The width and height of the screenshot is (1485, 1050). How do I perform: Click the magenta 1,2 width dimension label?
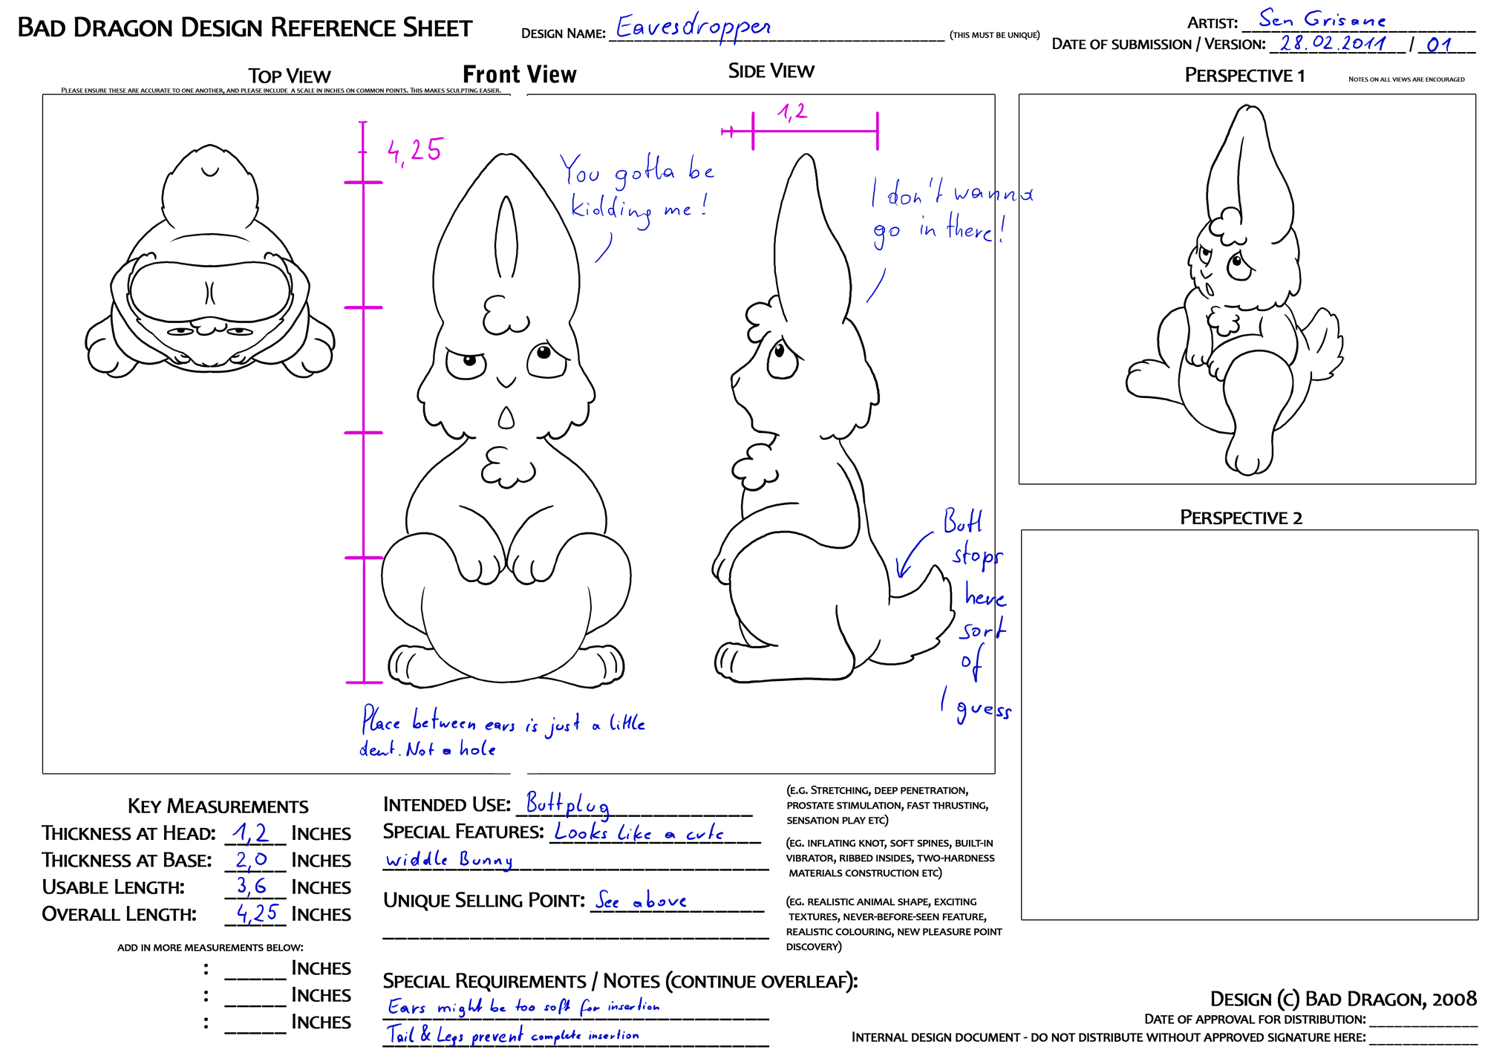(x=792, y=111)
